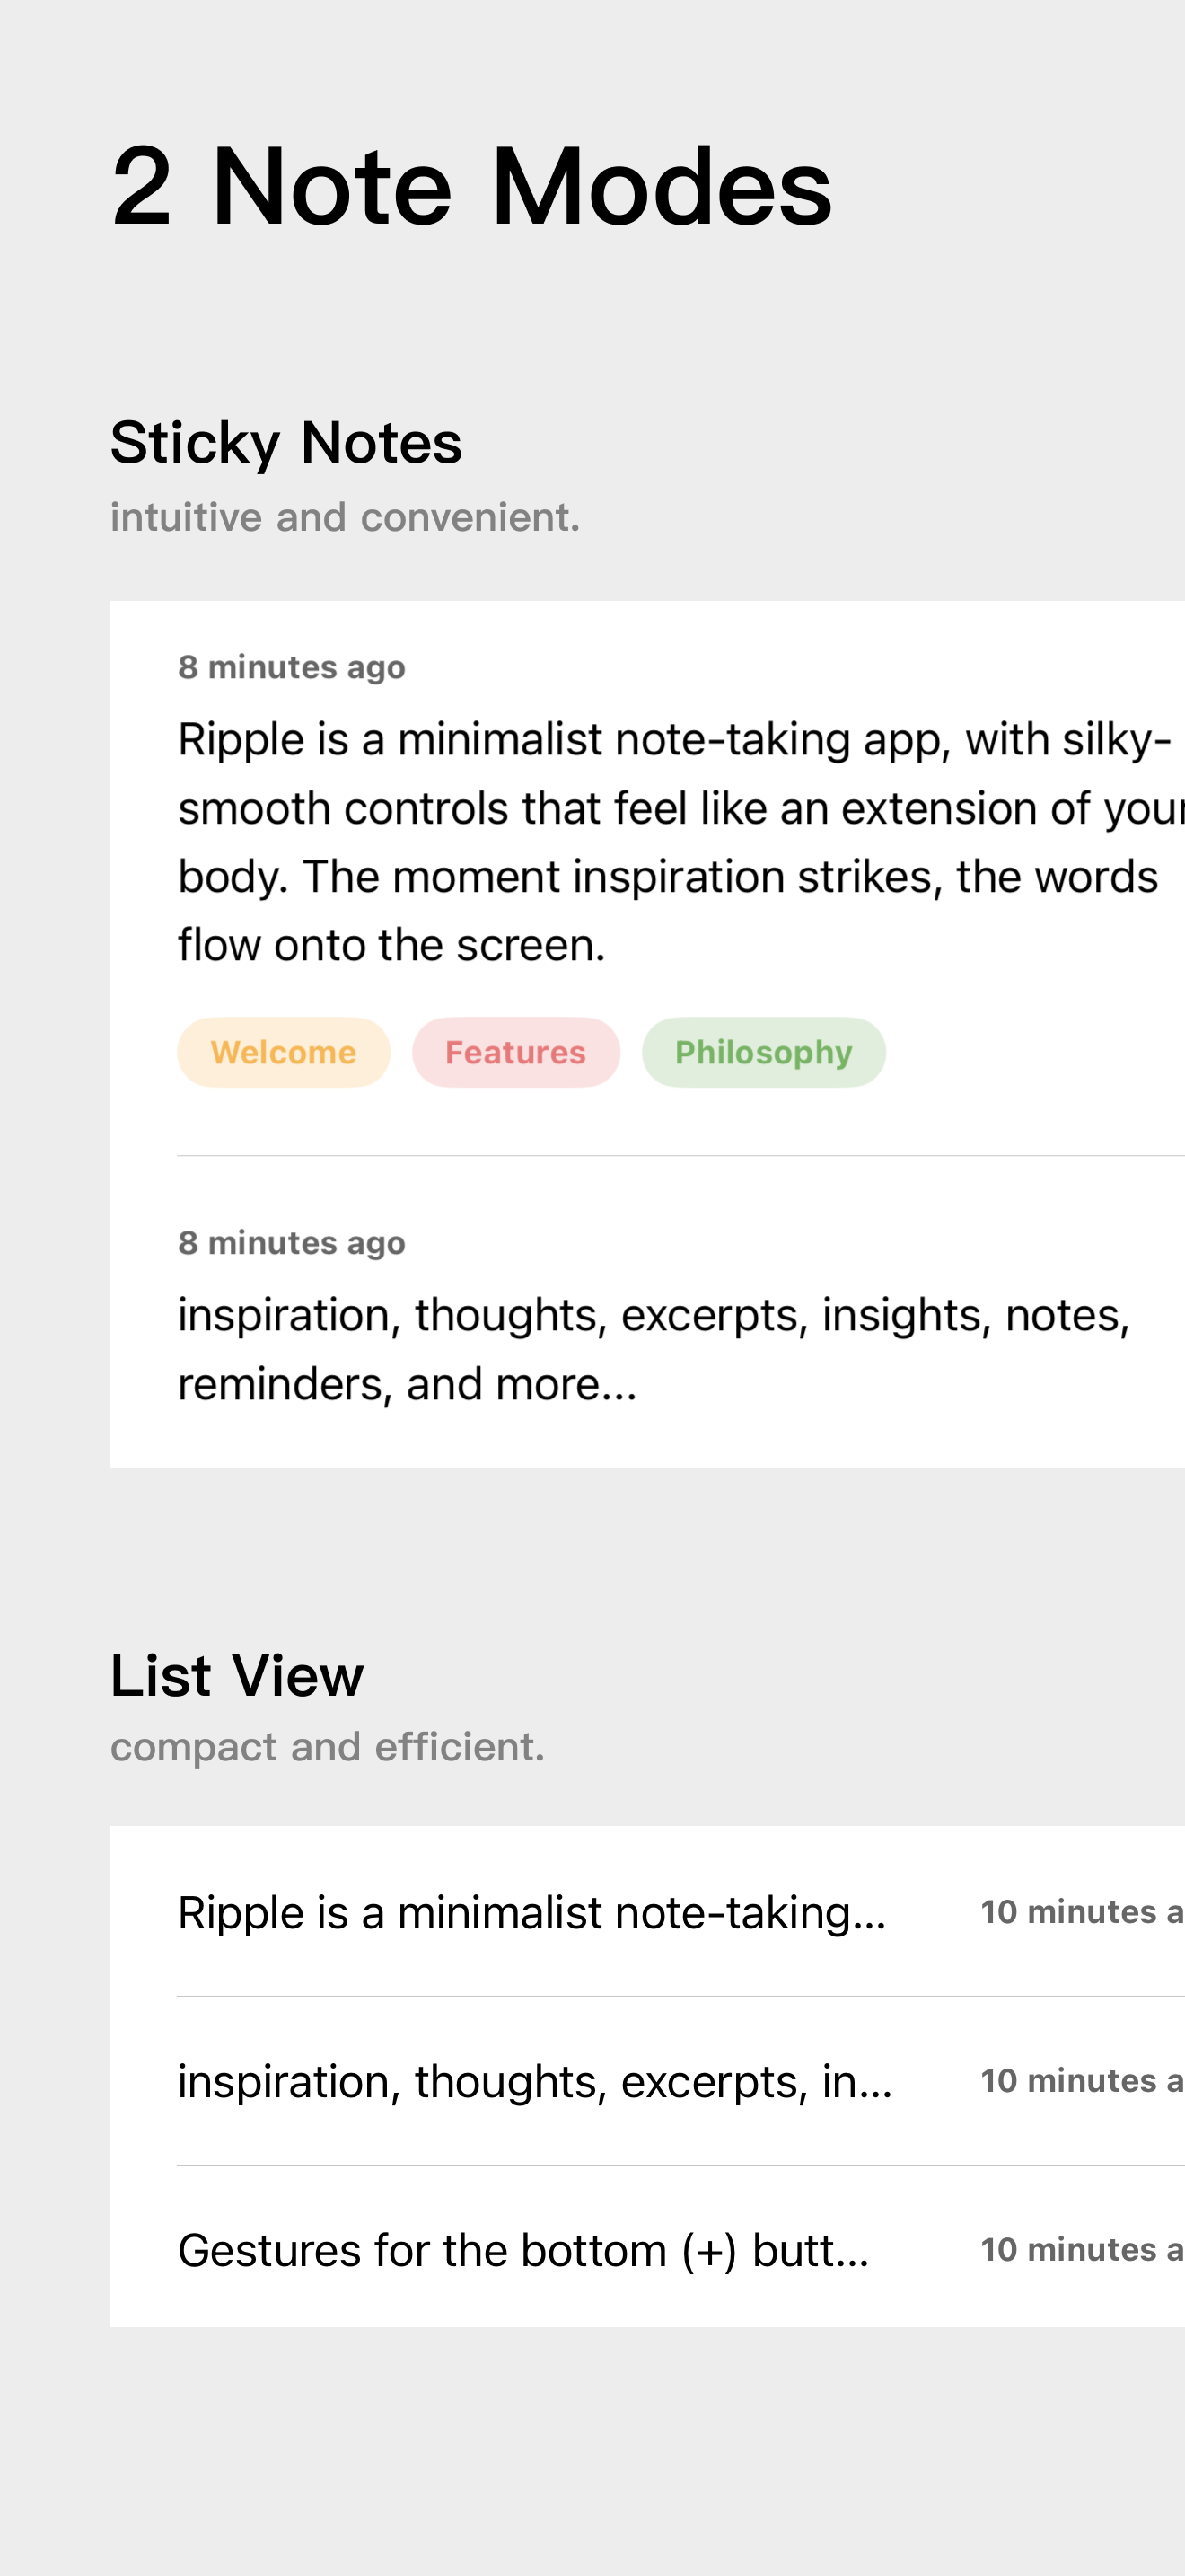Select the Philosophy tag

click(x=763, y=1052)
